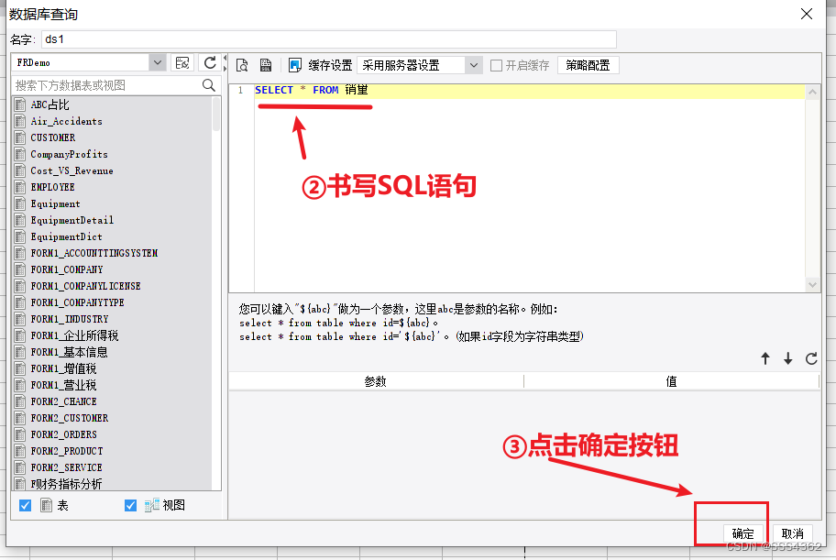Click the view icon beside the 视图 label
This screenshot has width=836, height=560.
click(x=152, y=505)
